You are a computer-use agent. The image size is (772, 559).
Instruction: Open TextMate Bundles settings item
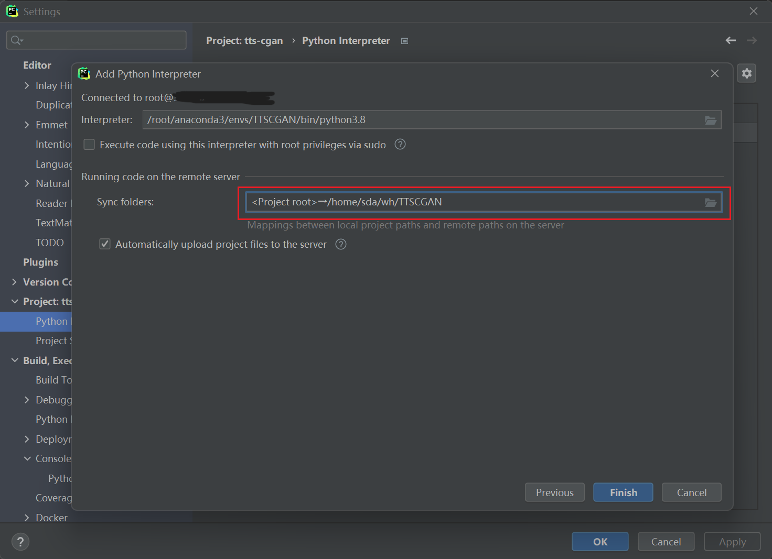point(53,223)
